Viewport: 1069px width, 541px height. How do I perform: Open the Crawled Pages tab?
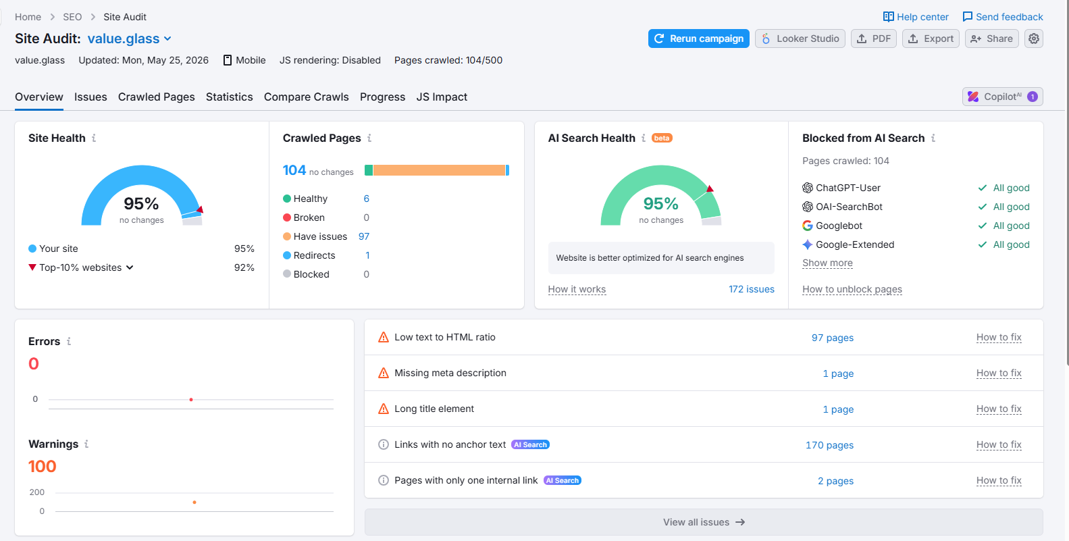[x=157, y=97]
